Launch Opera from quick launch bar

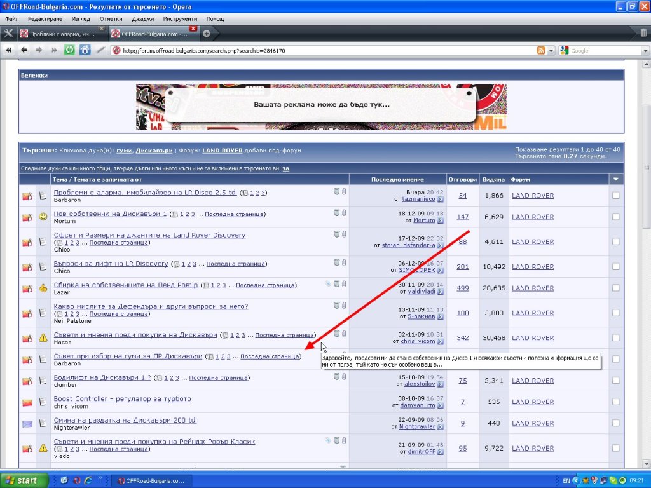(76, 480)
